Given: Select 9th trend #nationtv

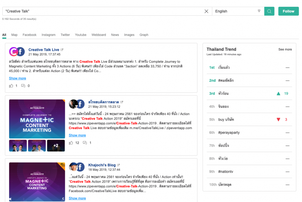Looking at the screenshot, I should [x=250, y=172].
